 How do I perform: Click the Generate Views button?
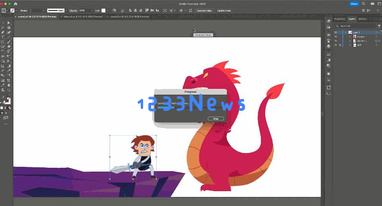tap(204, 11)
